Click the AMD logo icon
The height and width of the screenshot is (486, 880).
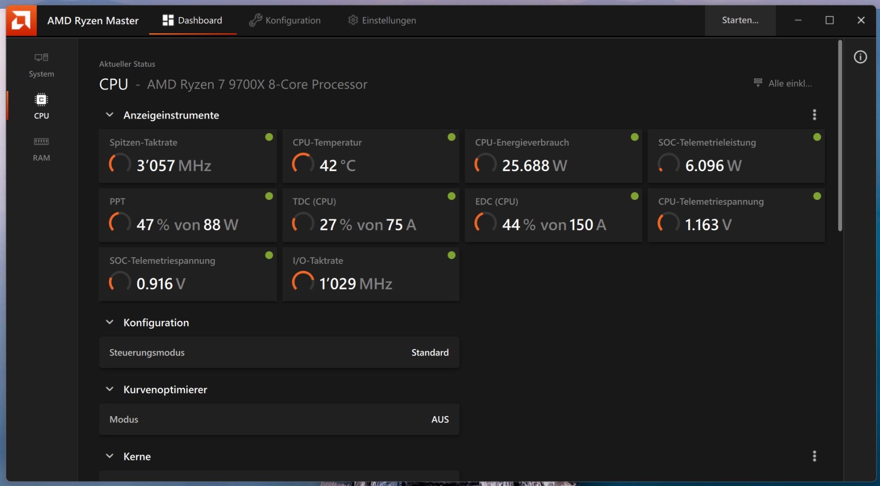click(x=21, y=21)
